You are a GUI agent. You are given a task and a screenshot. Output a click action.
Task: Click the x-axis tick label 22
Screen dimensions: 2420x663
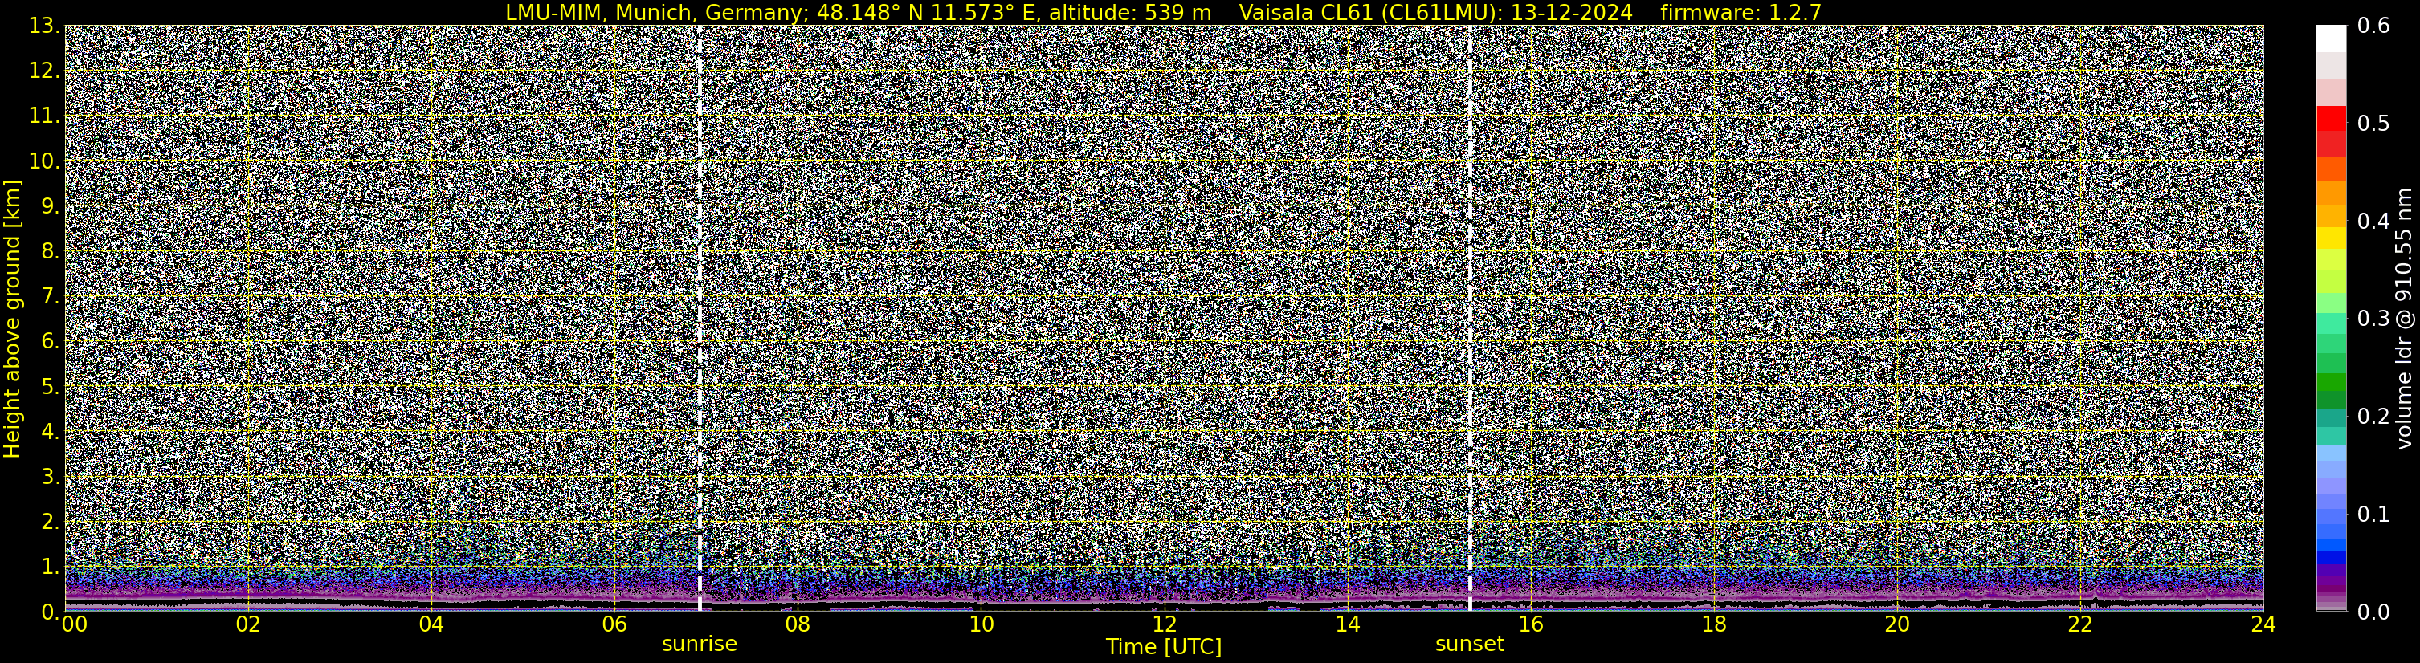2080,624
